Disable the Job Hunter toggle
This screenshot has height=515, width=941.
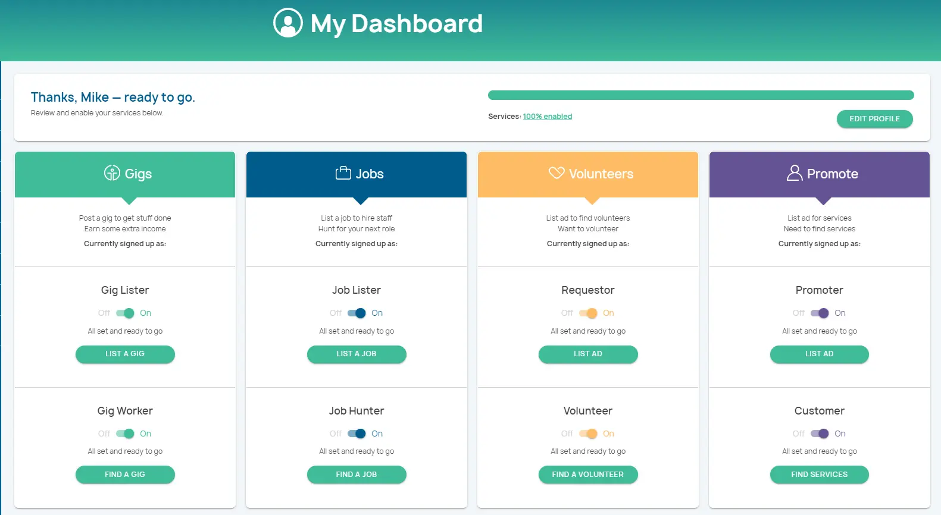point(357,434)
